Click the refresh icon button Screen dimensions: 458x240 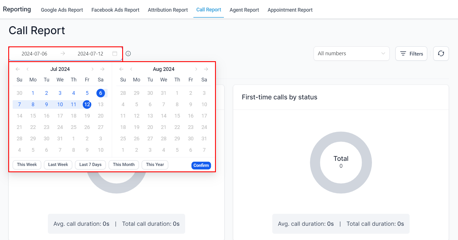click(441, 54)
